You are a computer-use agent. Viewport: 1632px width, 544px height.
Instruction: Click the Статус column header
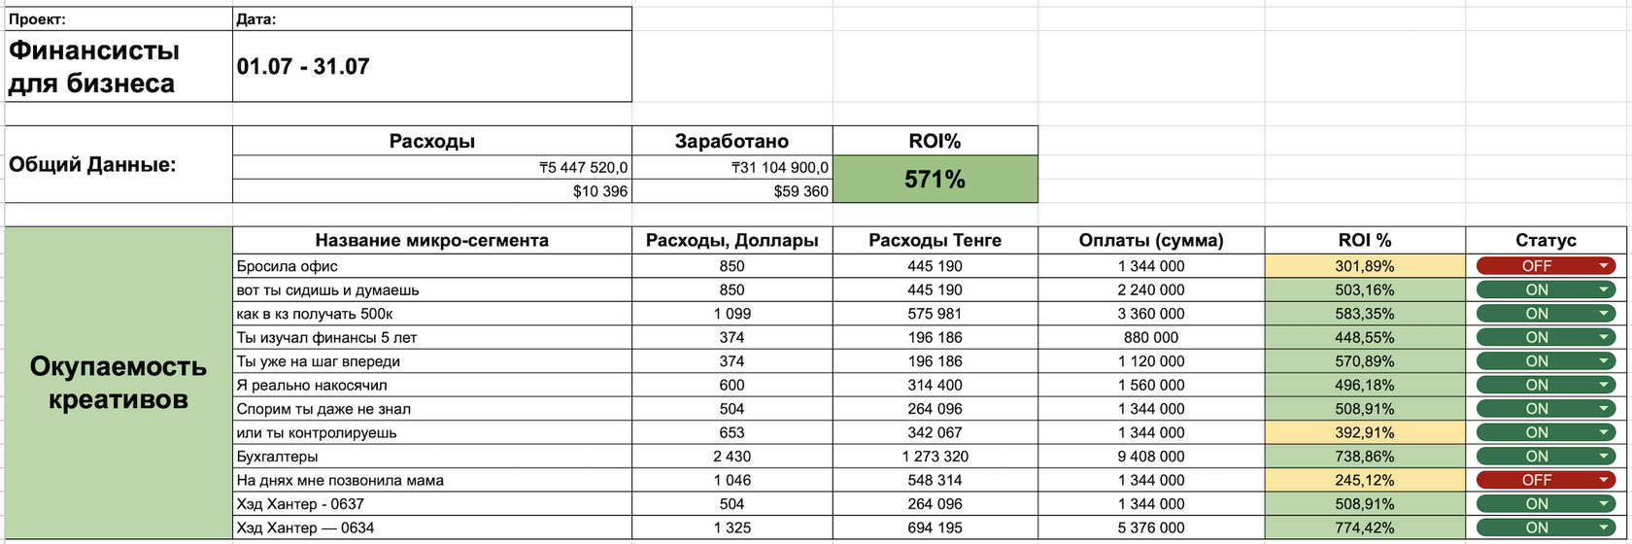coord(1546,240)
